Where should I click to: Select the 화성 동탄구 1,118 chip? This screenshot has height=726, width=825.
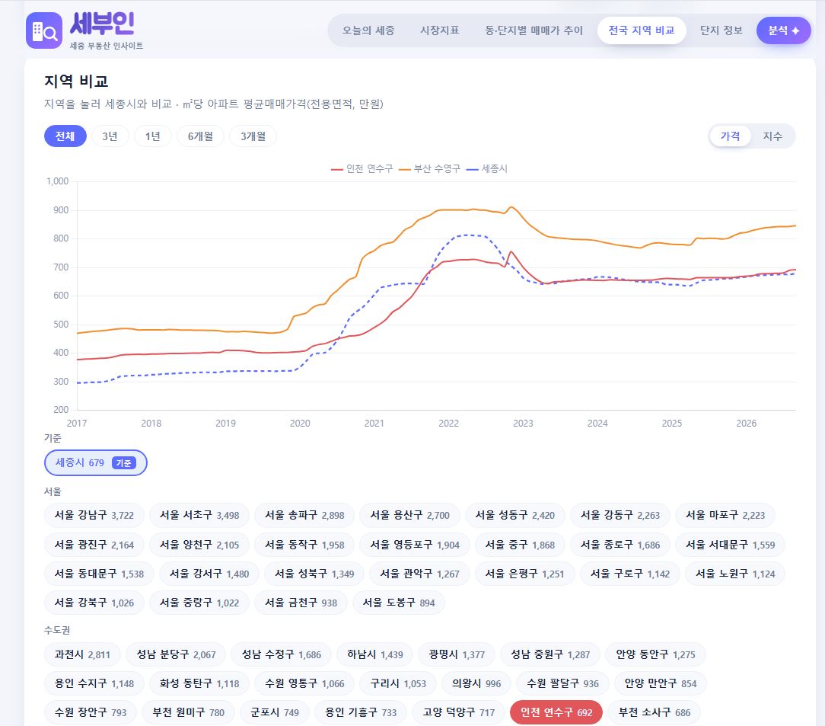[x=199, y=684]
